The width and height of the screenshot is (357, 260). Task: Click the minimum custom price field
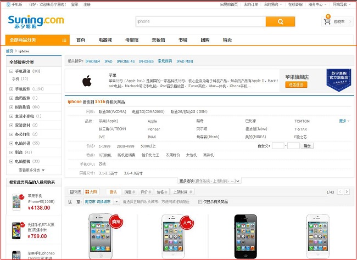[x=278, y=146]
